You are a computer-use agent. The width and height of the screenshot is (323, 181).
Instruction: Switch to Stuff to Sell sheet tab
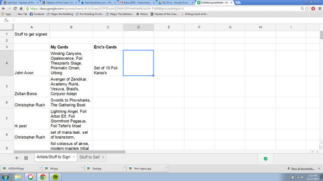click(x=89, y=157)
